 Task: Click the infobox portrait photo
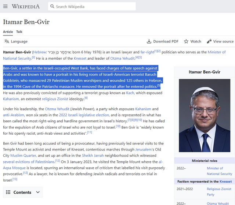[205, 116]
